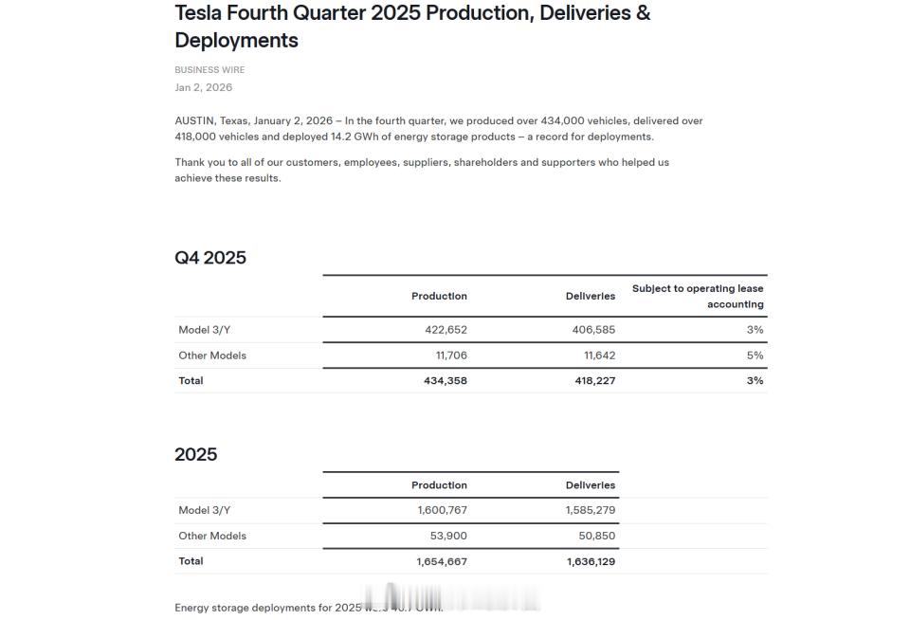The height and width of the screenshot is (620, 910).
Task: Click the Production header in Q4 2025 table
Action: click(x=439, y=296)
